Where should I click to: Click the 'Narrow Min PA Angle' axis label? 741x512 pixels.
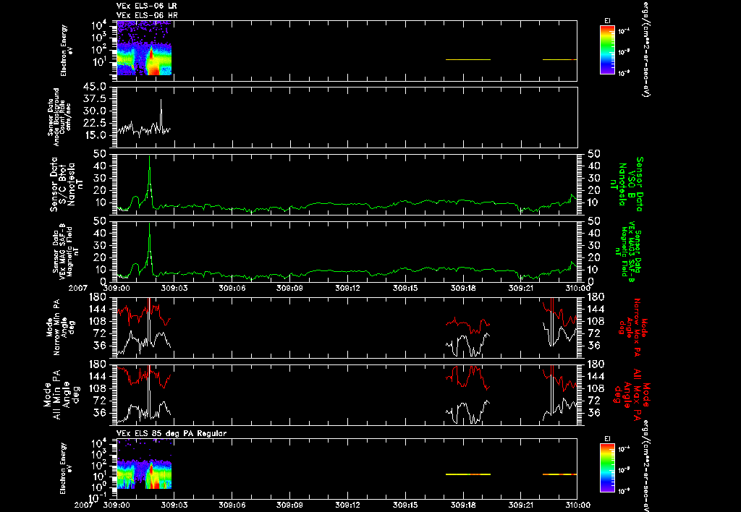(60, 326)
